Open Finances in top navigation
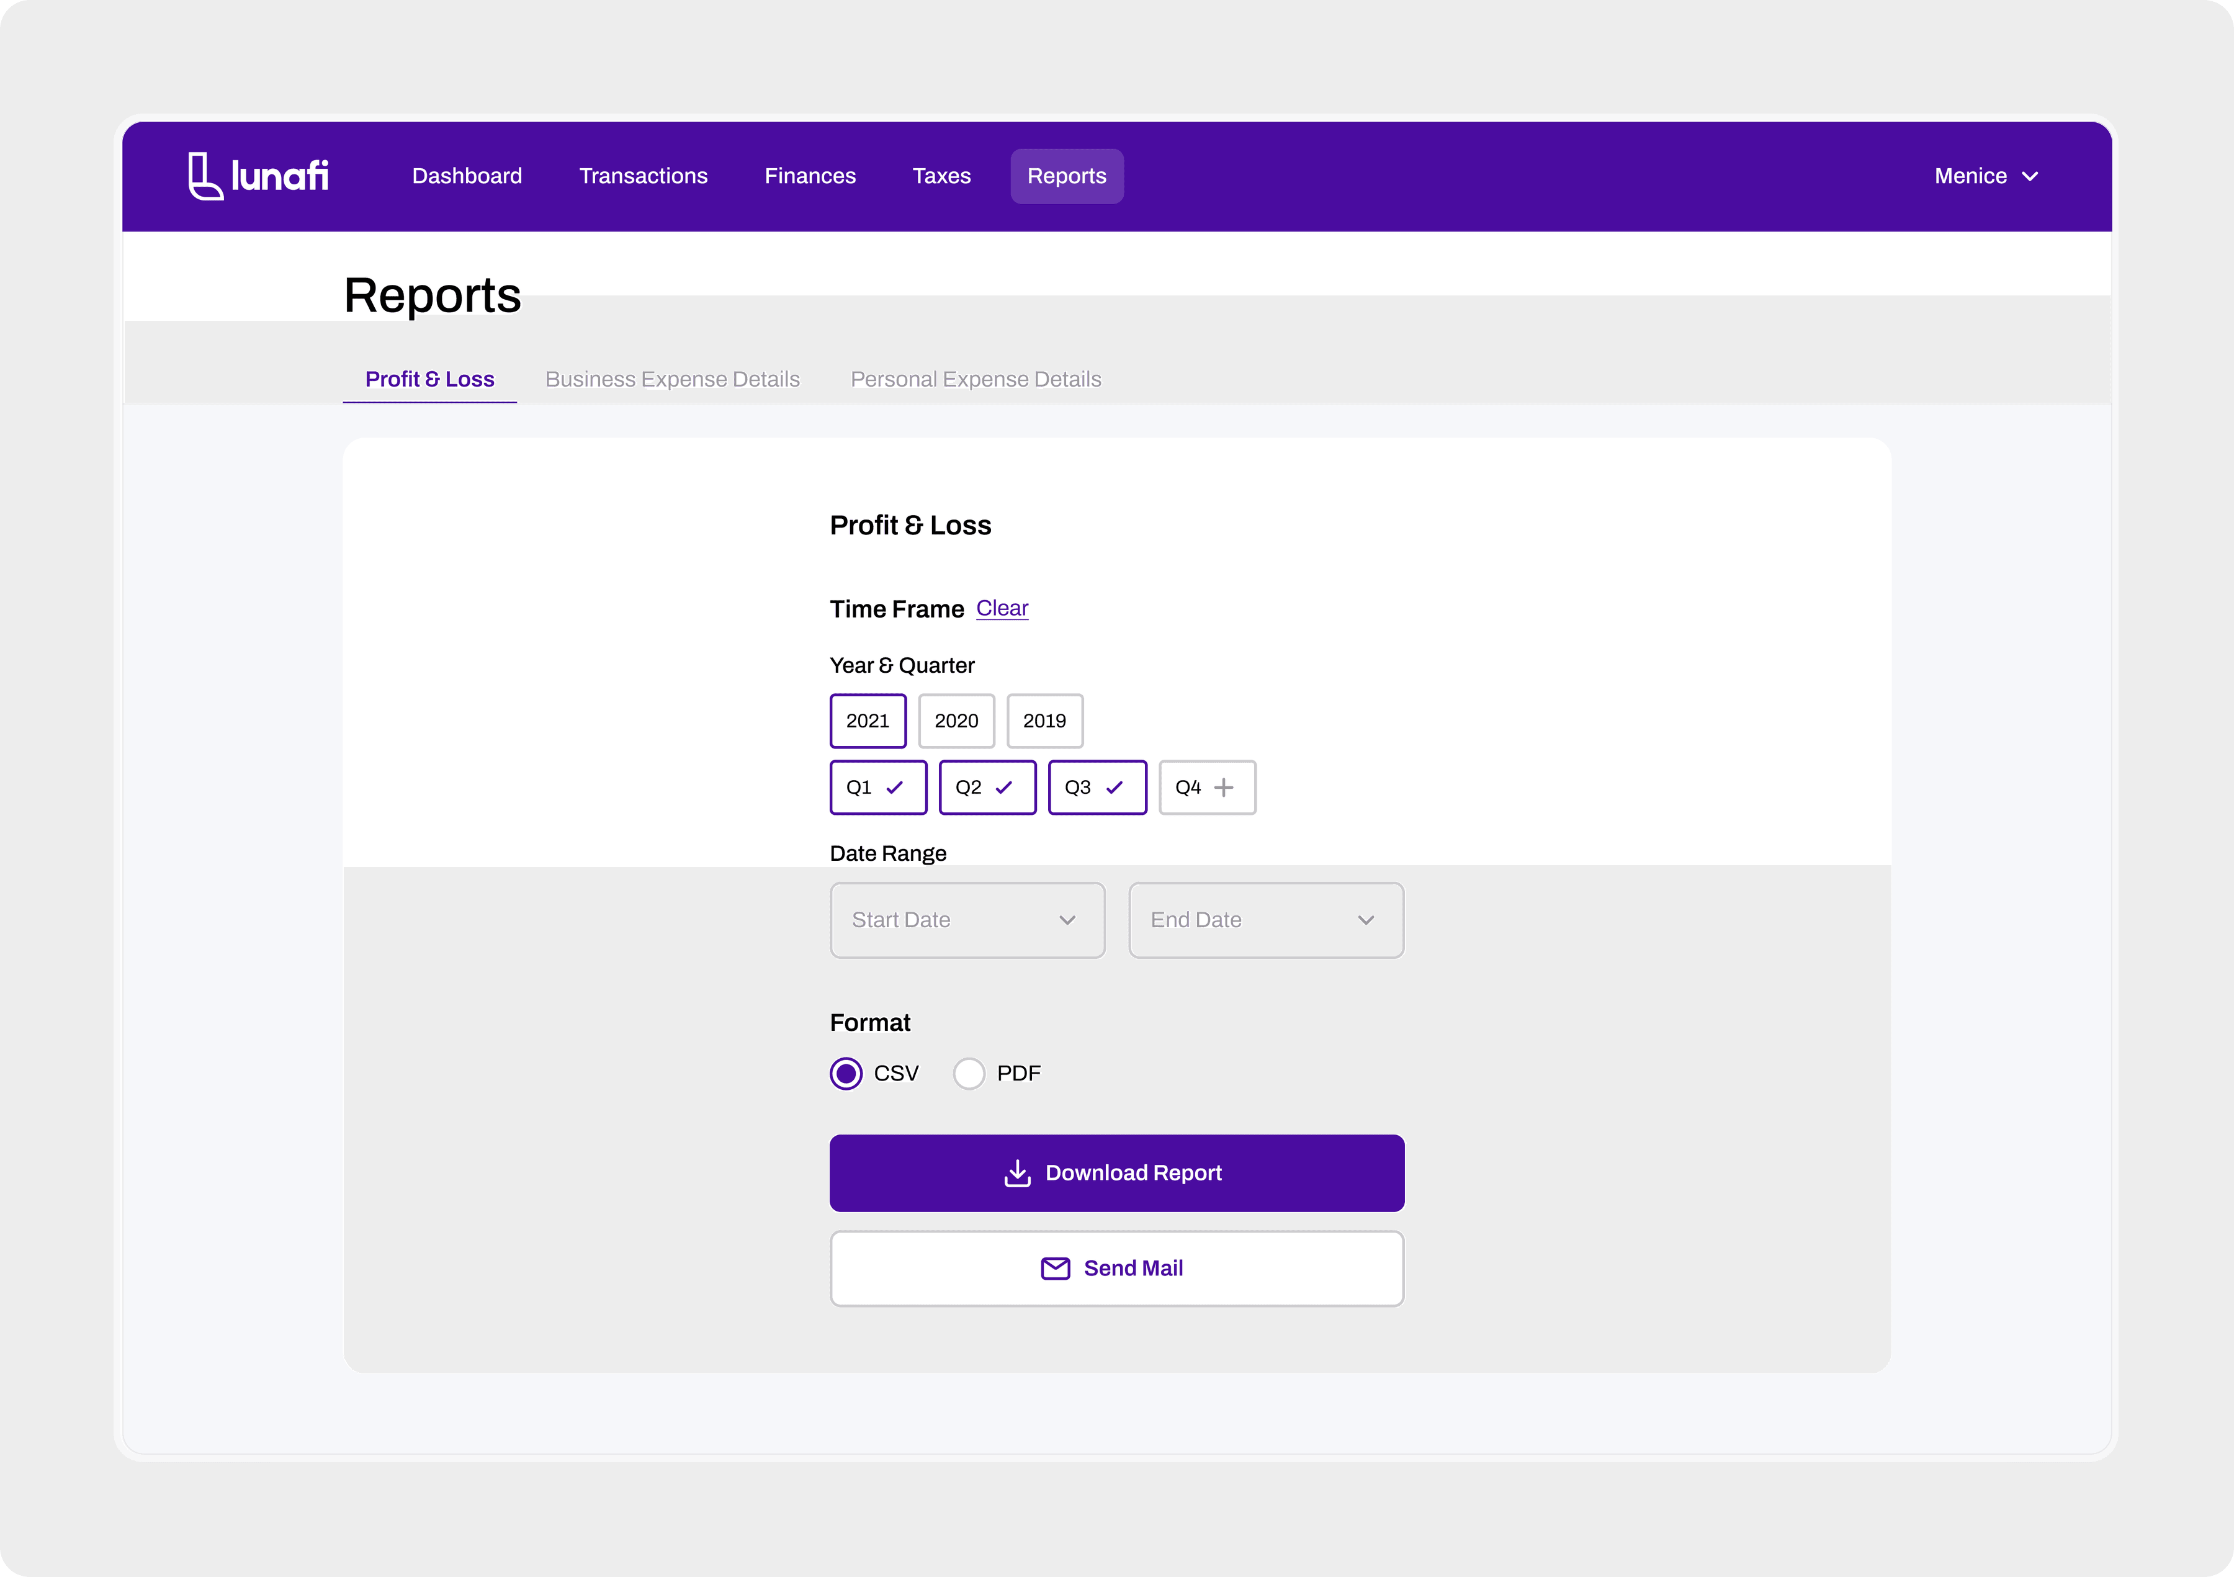2234x1577 pixels. pos(810,176)
